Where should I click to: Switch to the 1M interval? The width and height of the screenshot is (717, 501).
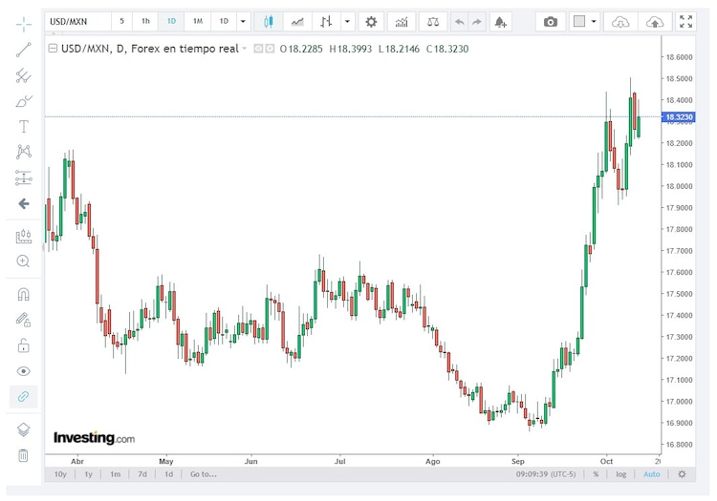coord(198,21)
